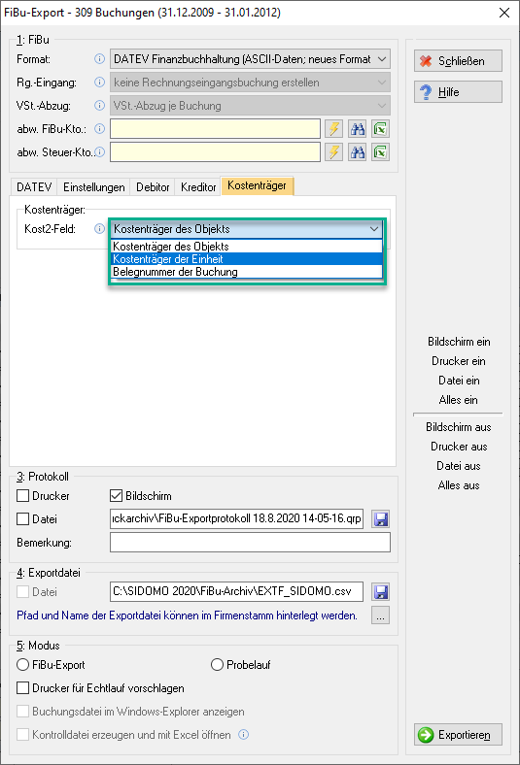Open binoculars search for abw. Steuer-Kto.
Viewport: 520px width, 765px height.
tap(358, 152)
